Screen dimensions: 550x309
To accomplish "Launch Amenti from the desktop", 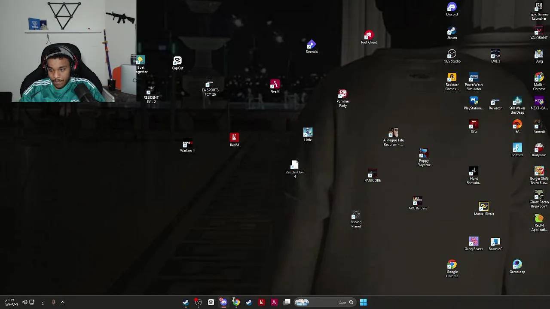I will (539, 127).
